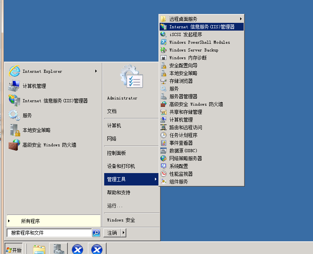Click 服务器管理器 icon in submenu
The height and width of the screenshot is (254, 313).
click(163, 96)
